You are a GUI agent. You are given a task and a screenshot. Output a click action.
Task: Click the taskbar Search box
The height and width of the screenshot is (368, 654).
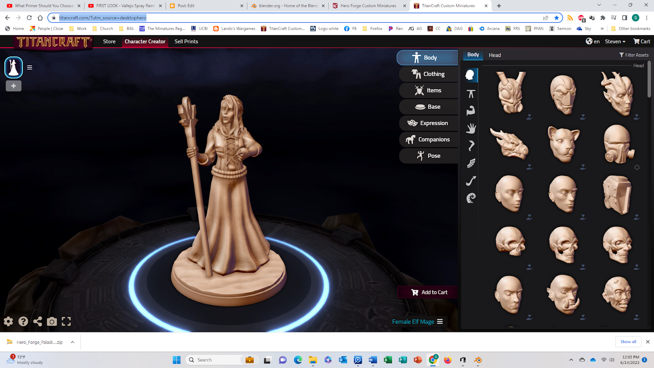click(222, 360)
